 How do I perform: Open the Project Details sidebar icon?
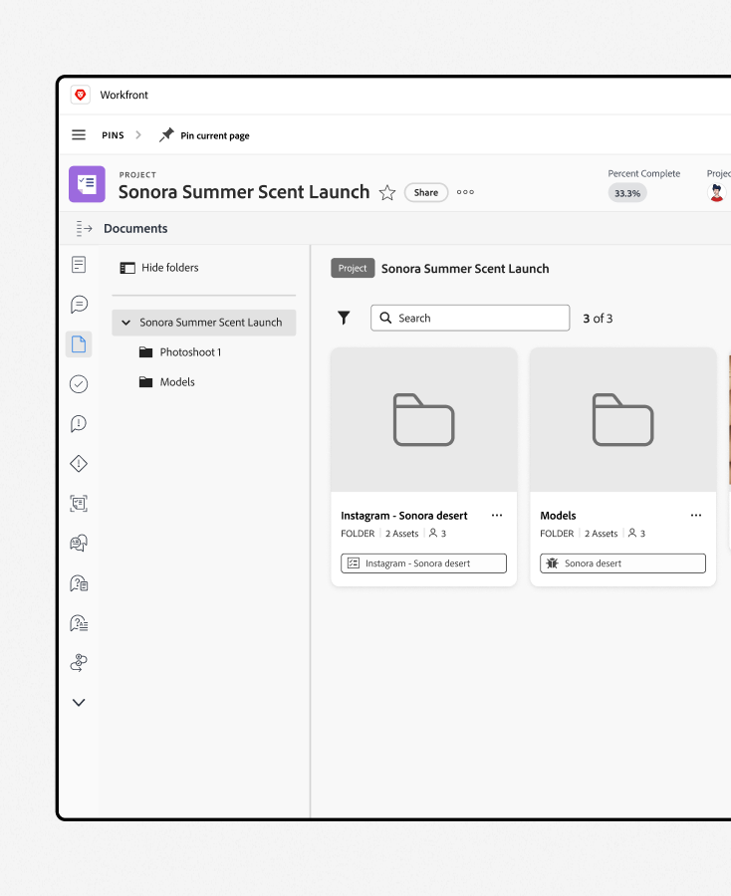(79, 265)
